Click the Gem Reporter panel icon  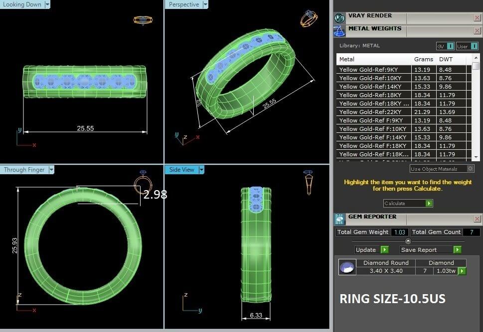coord(339,220)
